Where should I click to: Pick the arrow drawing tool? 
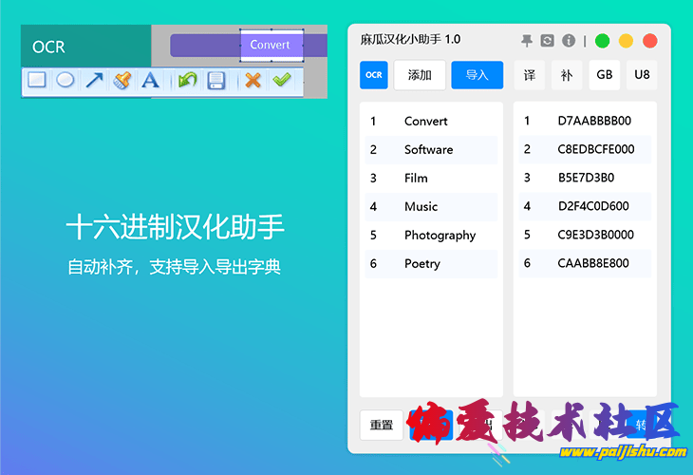point(93,81)
